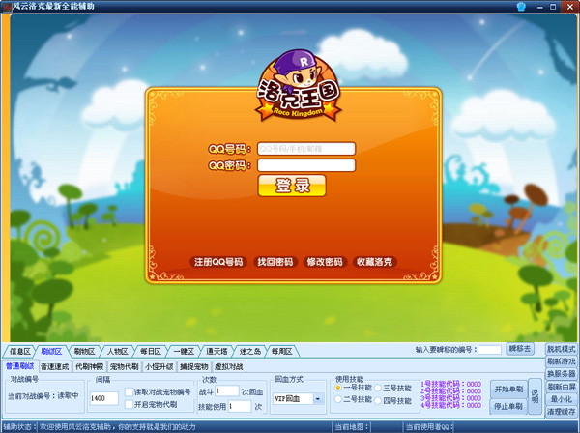Click the 脱机模式 button

(561, 349)
